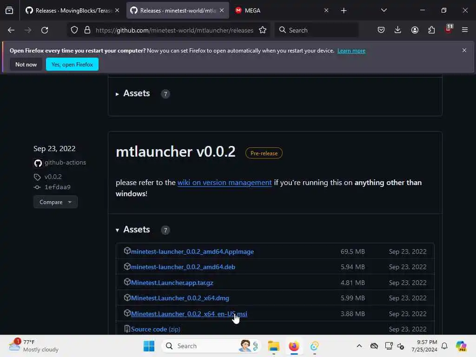Screen dimensions: 476x357
Task: Open the Copilot preview icon
Action: pos(461,346)
